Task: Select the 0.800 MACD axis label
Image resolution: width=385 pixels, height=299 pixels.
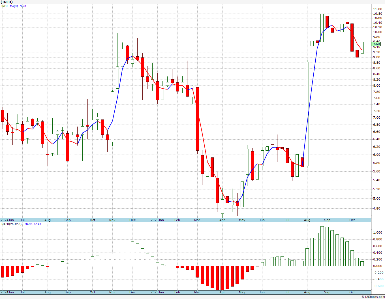Action: [377, 239]
